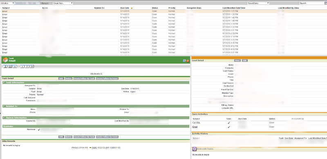327x159 pixels.
Task: Open Email task modified at 1:35 PM
Action: click(5, 14)
